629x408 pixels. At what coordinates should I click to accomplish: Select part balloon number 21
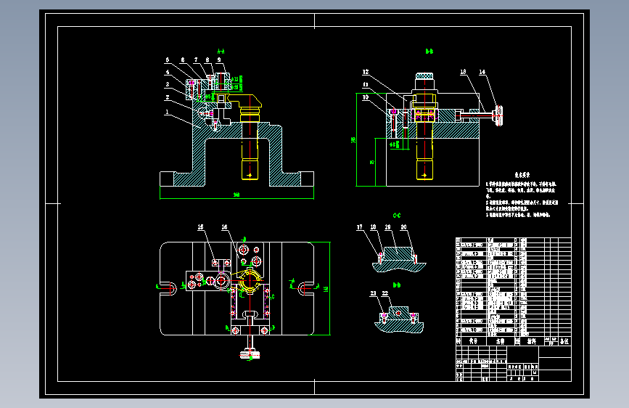374,293
